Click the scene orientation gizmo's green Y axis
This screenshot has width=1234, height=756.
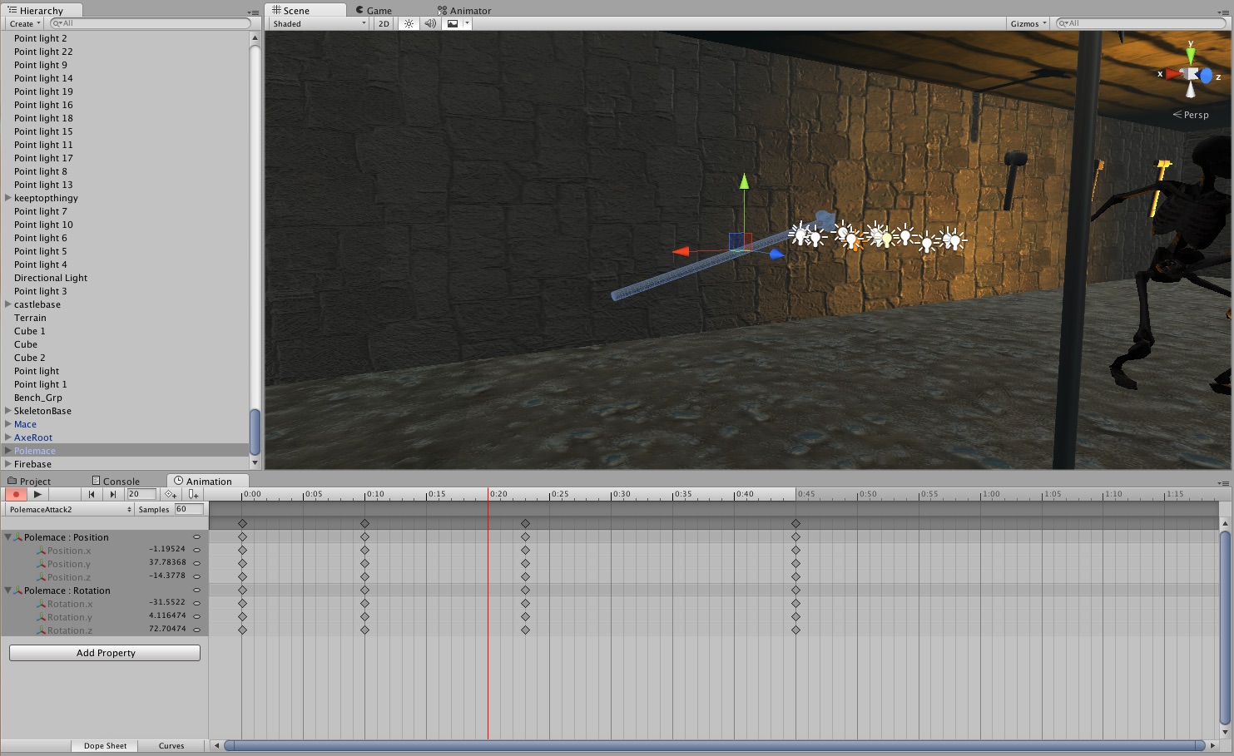point(1191,55)
